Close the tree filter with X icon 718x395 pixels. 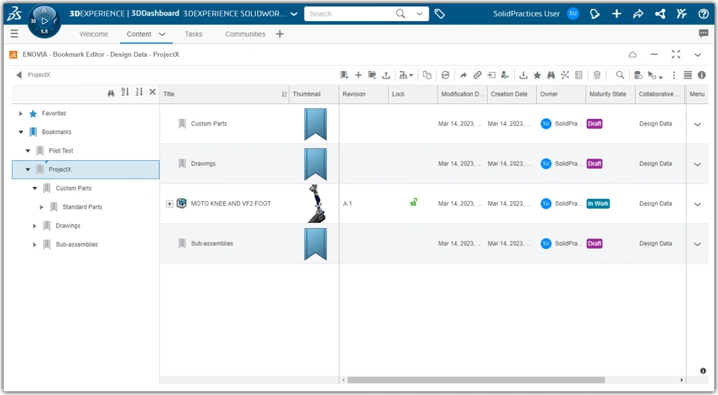153,92
